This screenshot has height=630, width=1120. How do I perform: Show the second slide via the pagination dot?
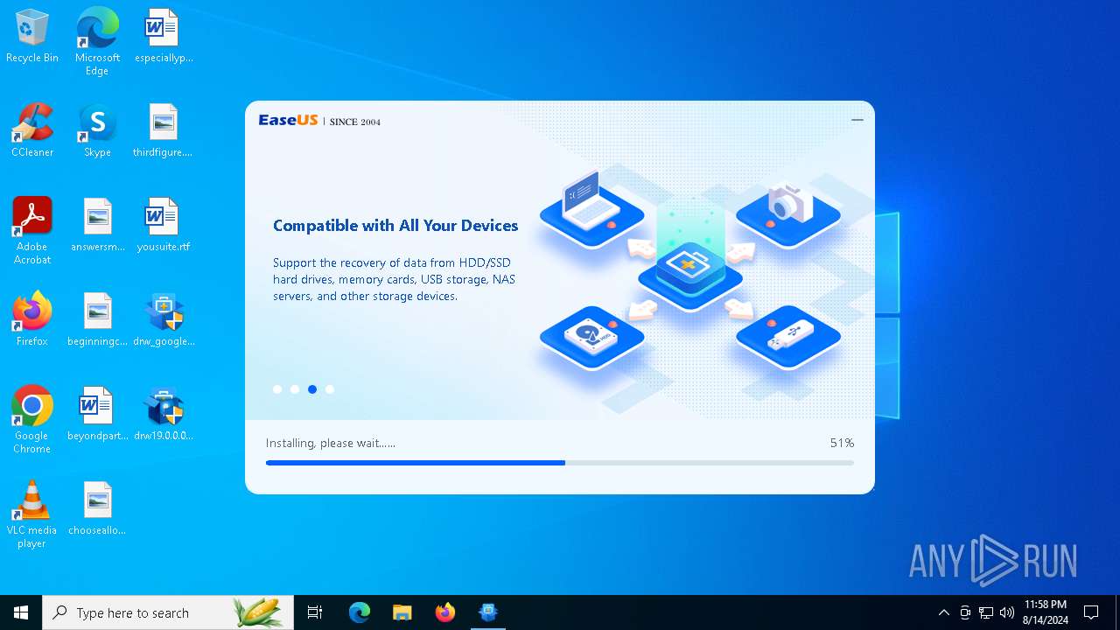click(x=295, y=389)
